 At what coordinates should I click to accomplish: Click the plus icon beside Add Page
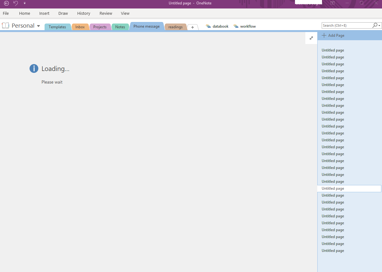click(x=324, y=35)
